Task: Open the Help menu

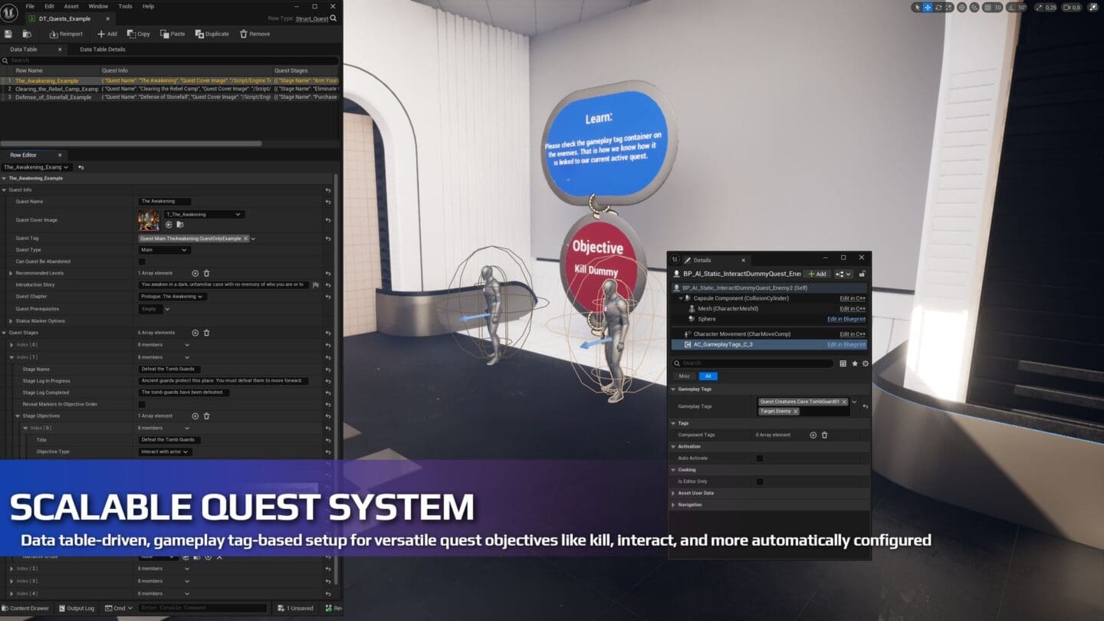Action: click(x=148, y=6)
